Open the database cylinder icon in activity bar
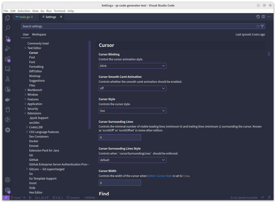The image size is (276, 203). click(x=8, y=110)
